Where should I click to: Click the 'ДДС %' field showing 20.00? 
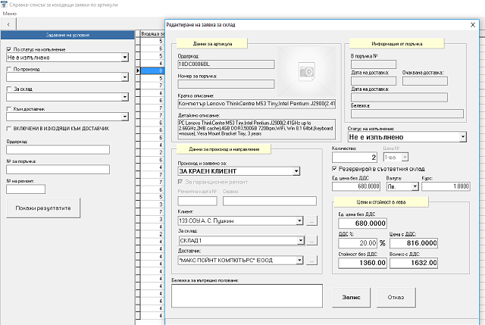[x=358, y=243]
